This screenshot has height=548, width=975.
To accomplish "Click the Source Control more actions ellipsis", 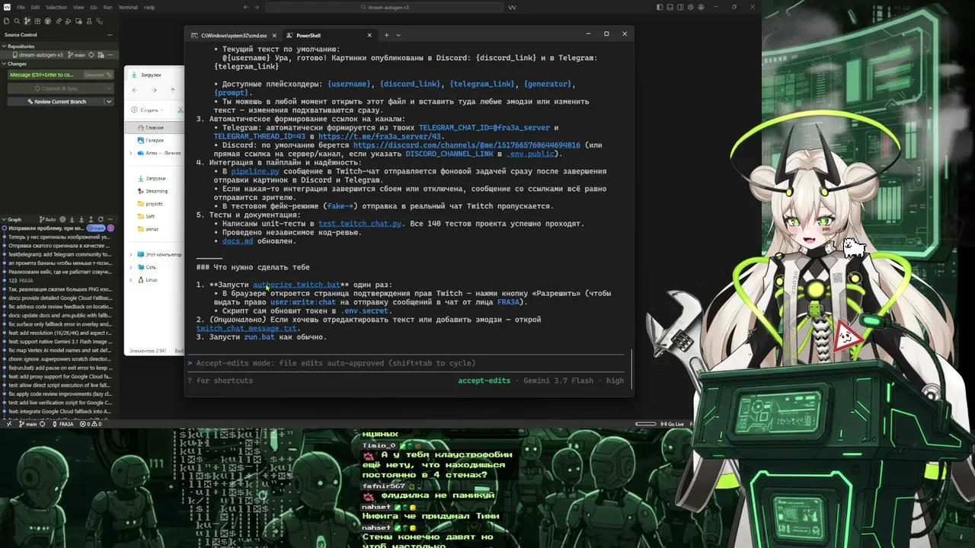I will (110, 35).
